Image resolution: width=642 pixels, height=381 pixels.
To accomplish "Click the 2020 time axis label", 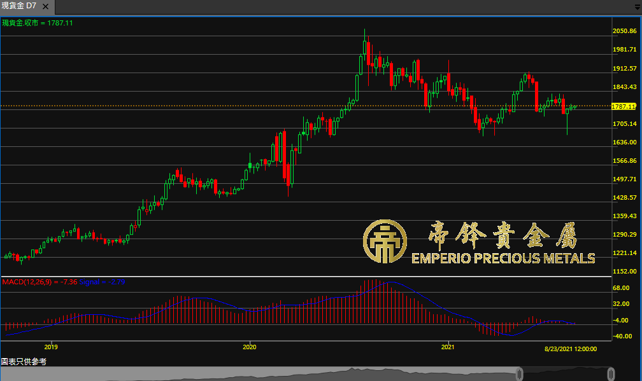I will (x=250, y=347).
